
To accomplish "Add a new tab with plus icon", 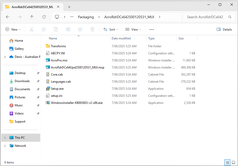I will coord(69,7).
